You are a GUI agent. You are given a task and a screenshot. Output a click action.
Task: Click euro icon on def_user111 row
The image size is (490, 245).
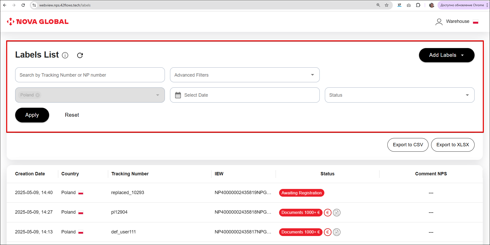click(x=327, y=232)
